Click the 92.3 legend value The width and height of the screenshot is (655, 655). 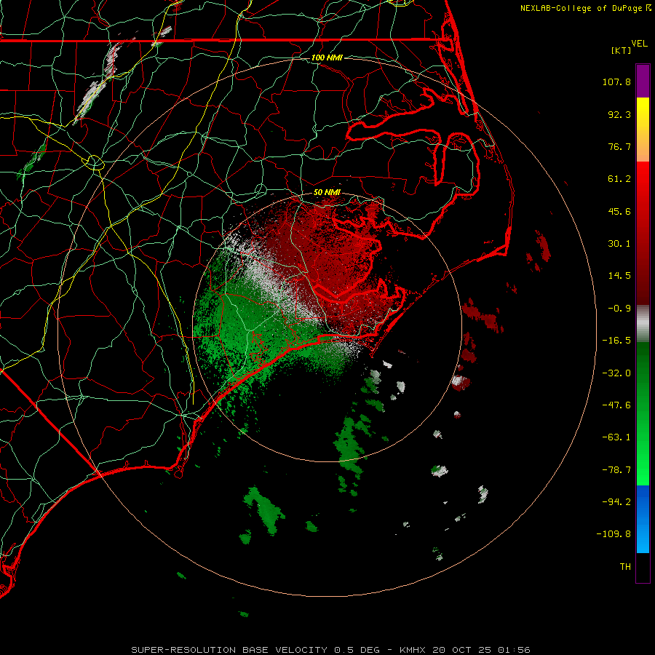[x=619, y=114]
